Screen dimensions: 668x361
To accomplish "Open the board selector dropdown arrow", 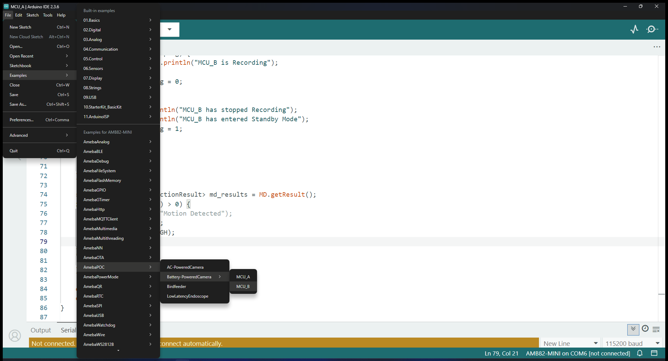I will [169, 29].
